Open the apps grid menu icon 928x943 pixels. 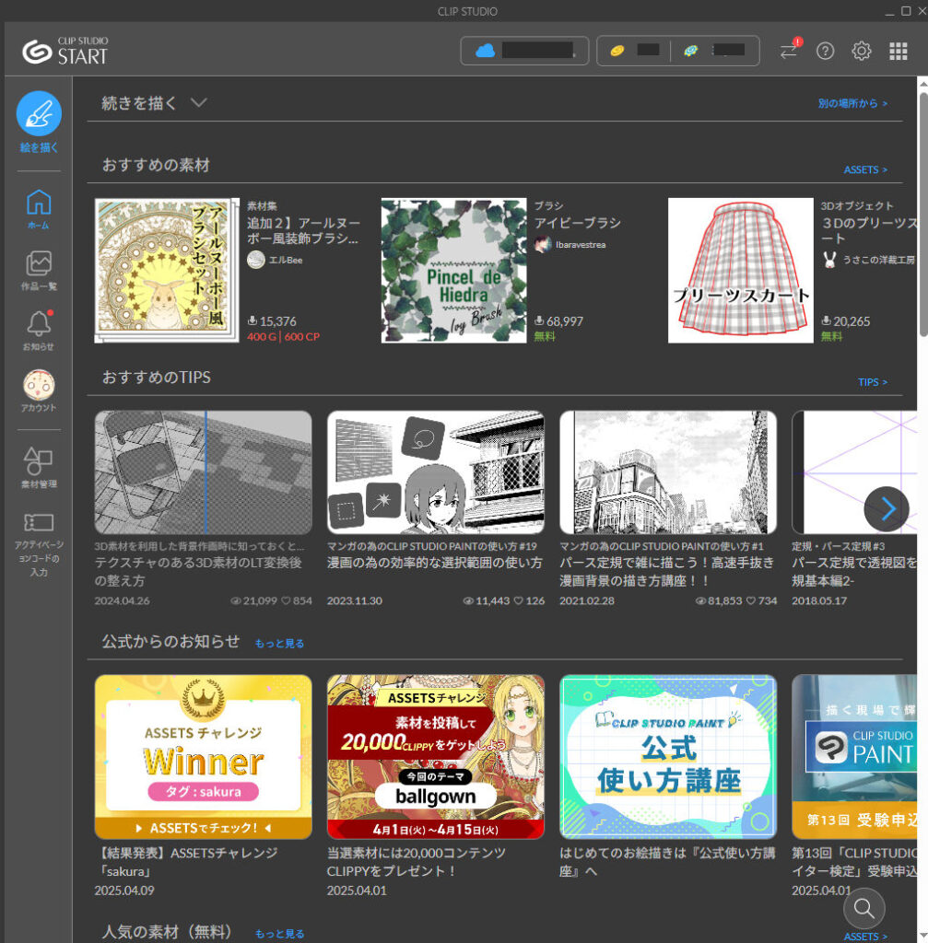(898, 52)
